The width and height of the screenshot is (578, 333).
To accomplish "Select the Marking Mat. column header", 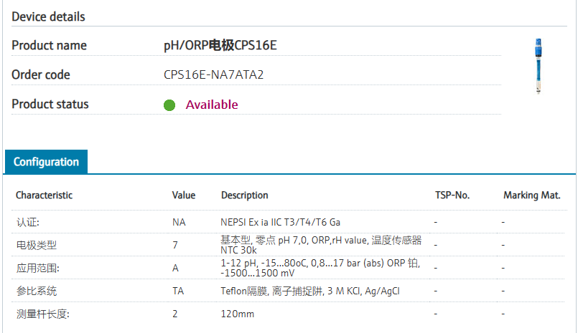I will tap(531, 196).
